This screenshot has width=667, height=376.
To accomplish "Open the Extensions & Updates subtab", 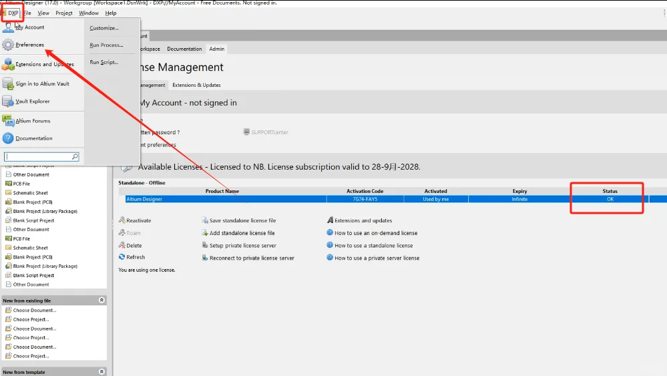I will [196, 85].
